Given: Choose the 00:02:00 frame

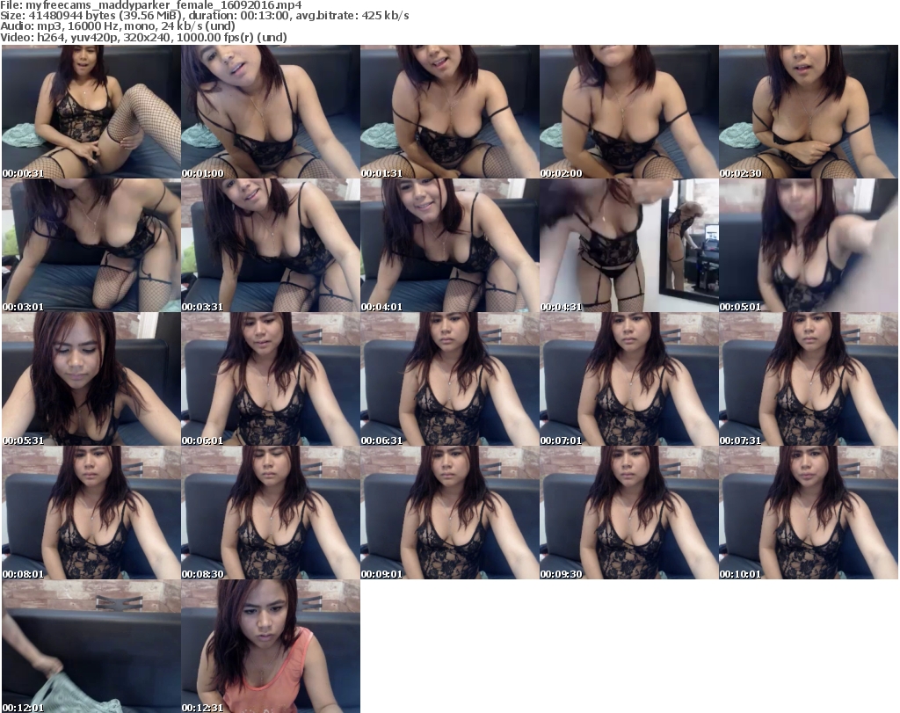Looking at the screenshot, I should point(629,112).
